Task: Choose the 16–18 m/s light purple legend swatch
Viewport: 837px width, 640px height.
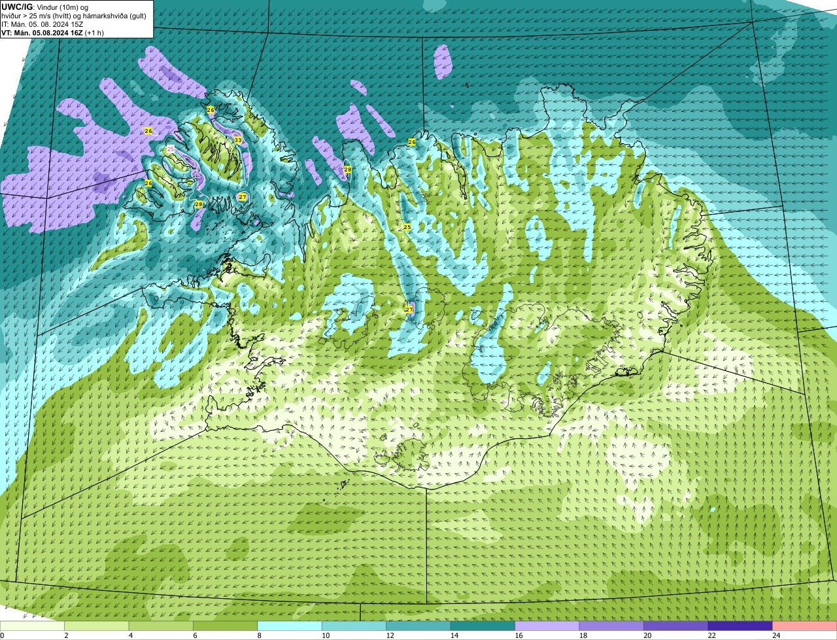Action: click(x=548, y=626)
